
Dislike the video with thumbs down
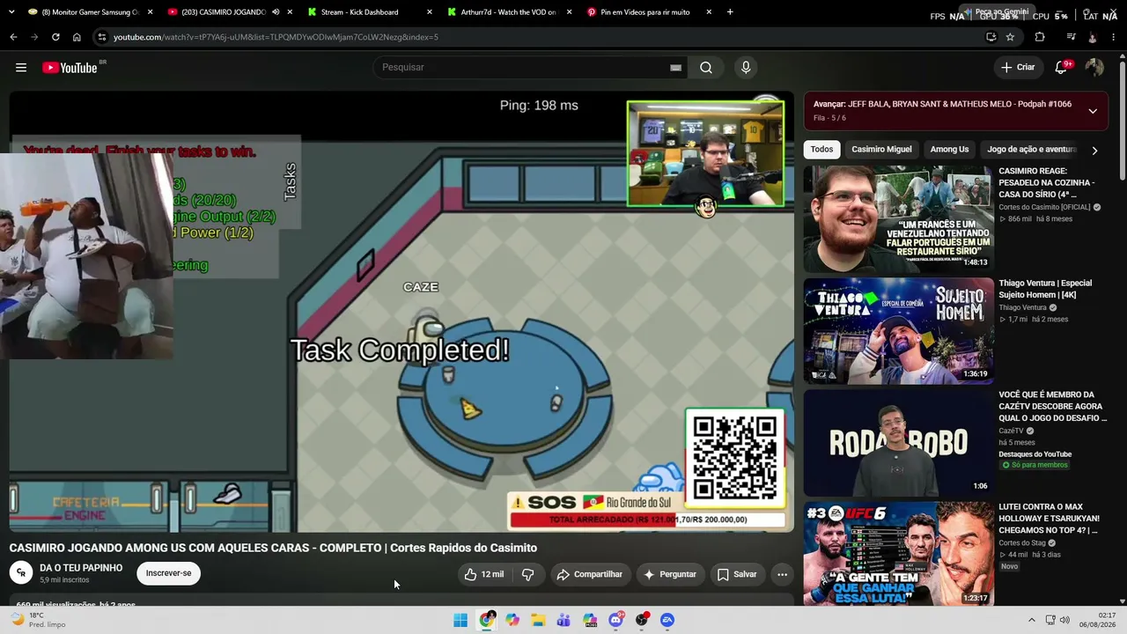click(528, 574)
